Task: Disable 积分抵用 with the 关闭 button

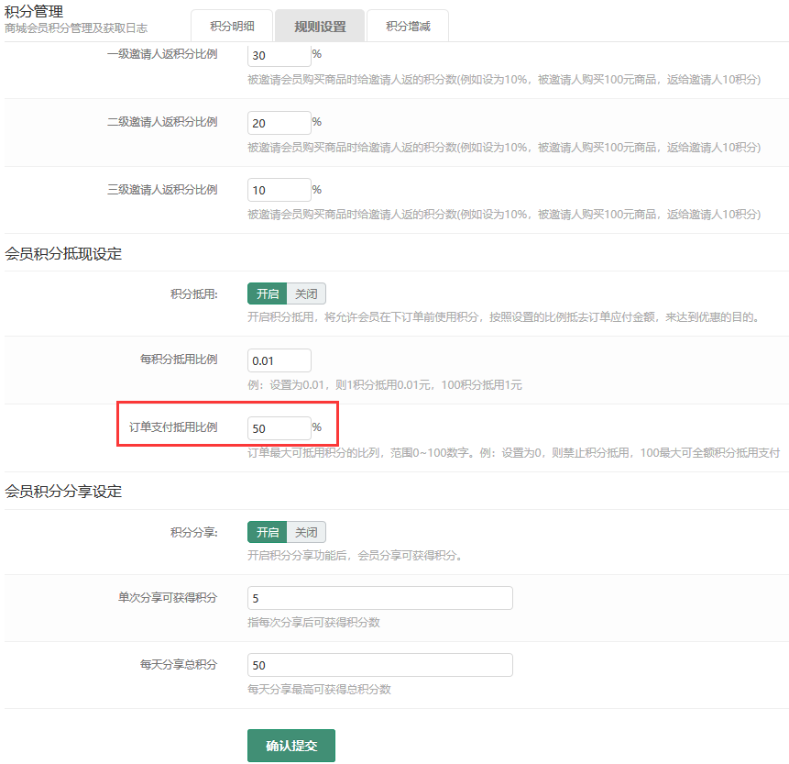Action: (x=306, y=293)
